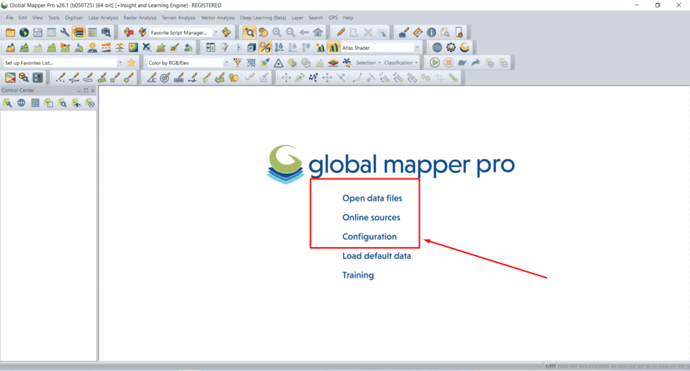Image resolution: width=690 pixels, height=371 pixels.
Task: Minimize the Control Center panel
Action: pos(80,90)
